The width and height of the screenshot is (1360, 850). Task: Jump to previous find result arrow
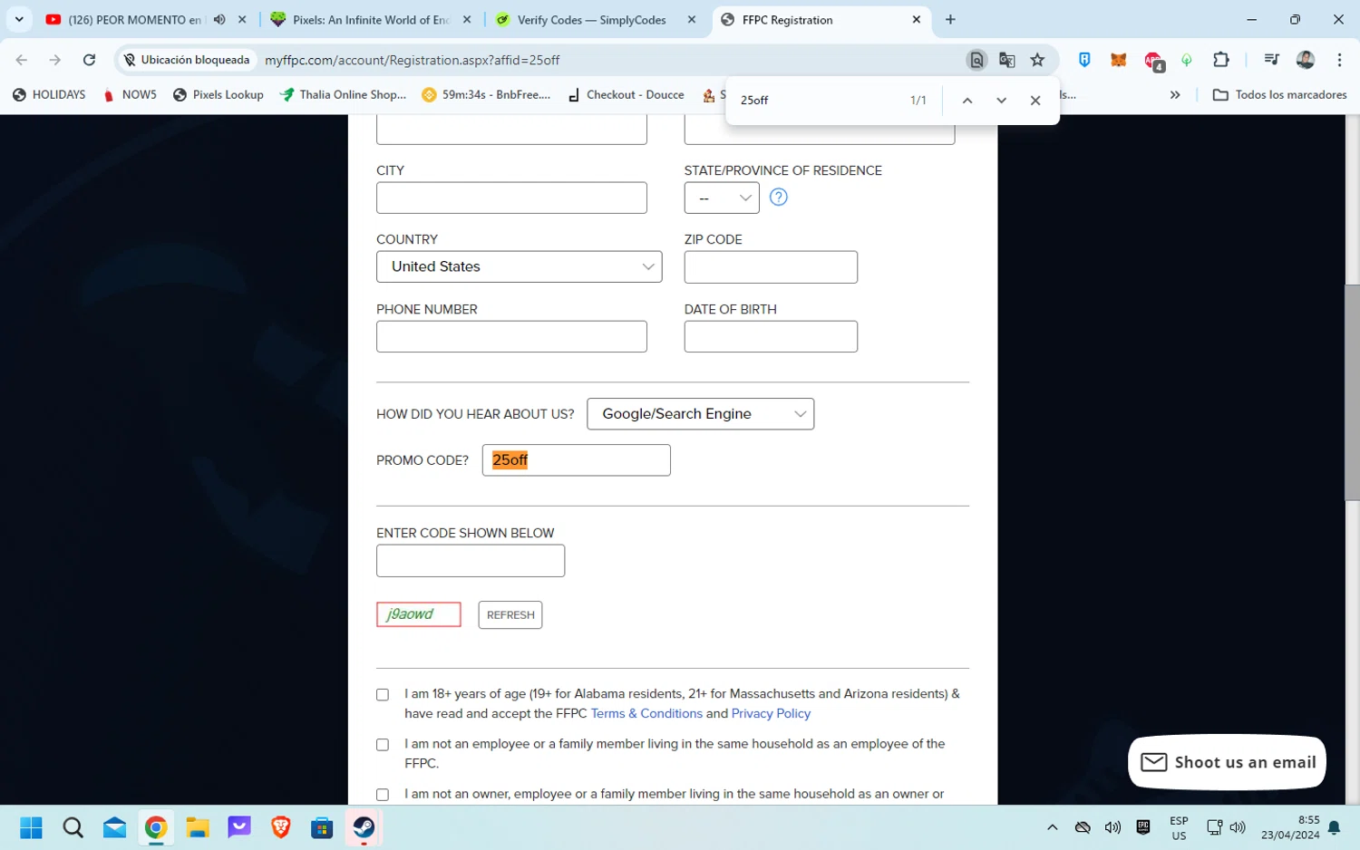[x=967, y=101]
